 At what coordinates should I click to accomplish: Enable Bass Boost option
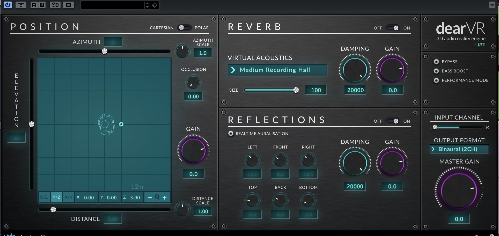[x=436, y=71]
